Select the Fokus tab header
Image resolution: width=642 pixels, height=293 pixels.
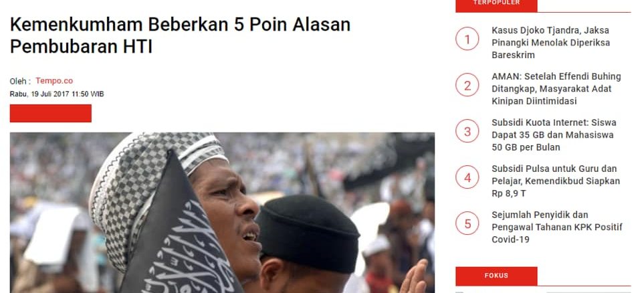pos(496,276)
